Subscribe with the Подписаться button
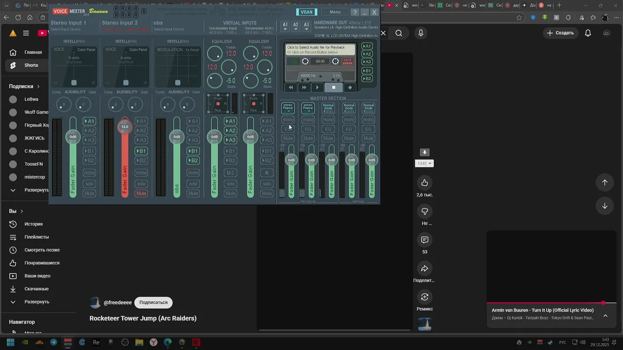This screenshot has height=350, width=623. (153, 302)
